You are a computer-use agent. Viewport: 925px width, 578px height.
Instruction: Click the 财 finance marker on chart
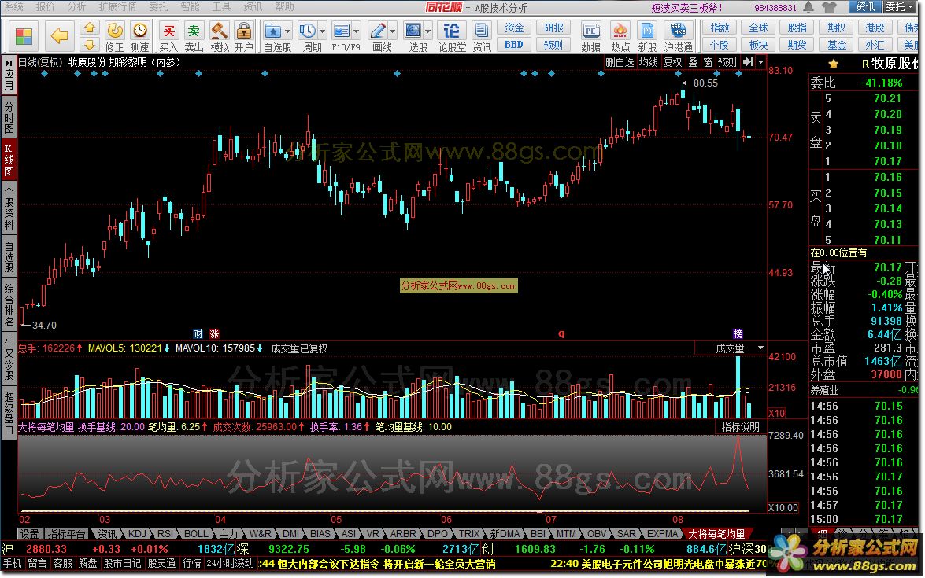198,333
